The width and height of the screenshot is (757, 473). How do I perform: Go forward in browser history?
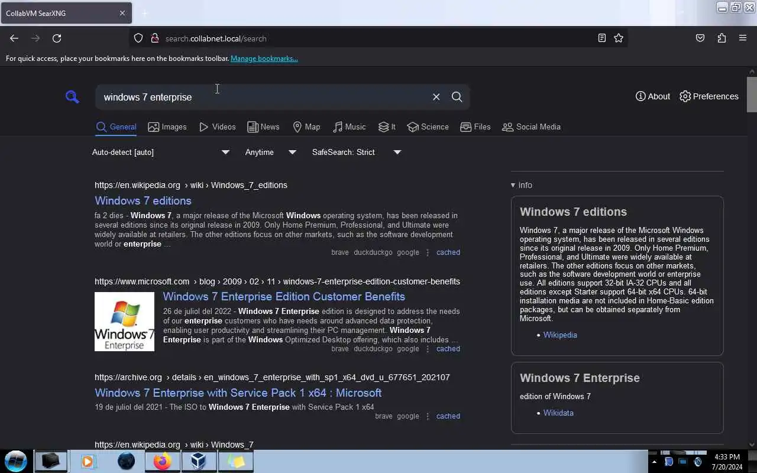click(35, 38)
